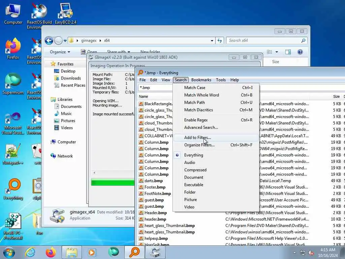Select Network in Explorer navigation pane
345x259 pixels.
point(65,156)
